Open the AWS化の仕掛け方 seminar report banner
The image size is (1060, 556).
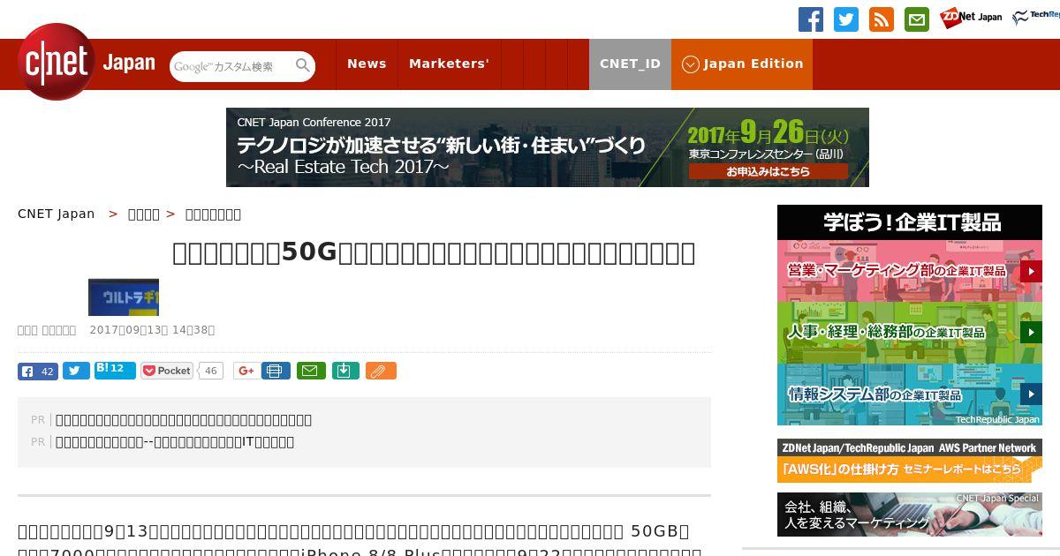(x=910, y=461)
